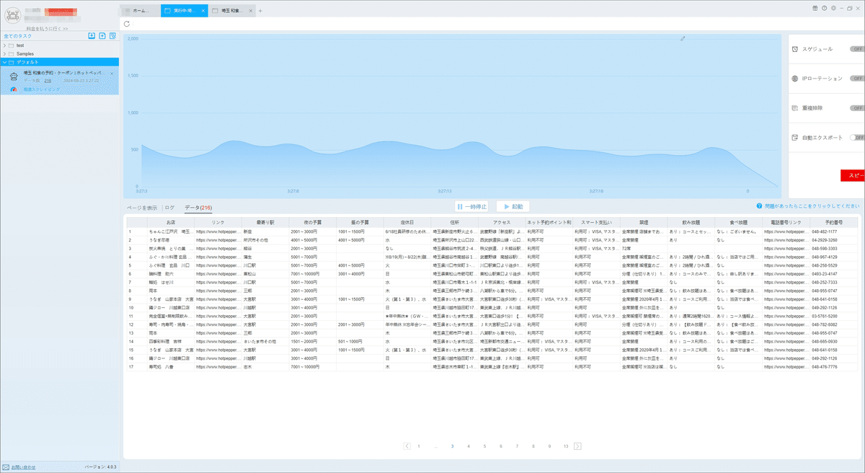
Task: Click the 全てのタスク link
Action: click(18, 35)
